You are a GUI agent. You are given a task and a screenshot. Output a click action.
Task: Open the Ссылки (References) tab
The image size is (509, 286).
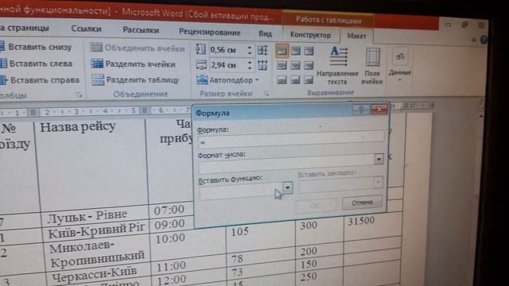87,29
